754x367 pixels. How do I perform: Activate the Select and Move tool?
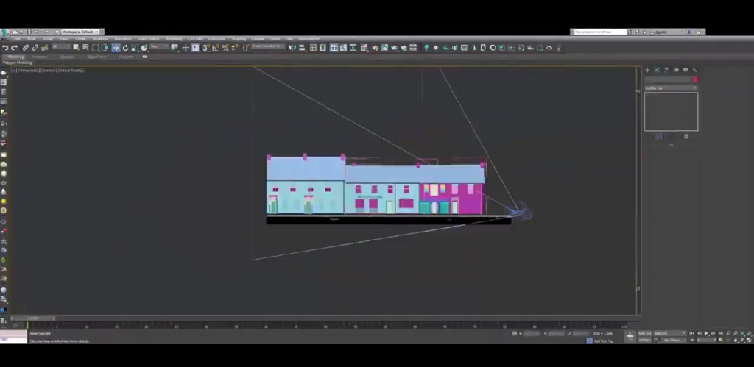(x=116, y=48)
